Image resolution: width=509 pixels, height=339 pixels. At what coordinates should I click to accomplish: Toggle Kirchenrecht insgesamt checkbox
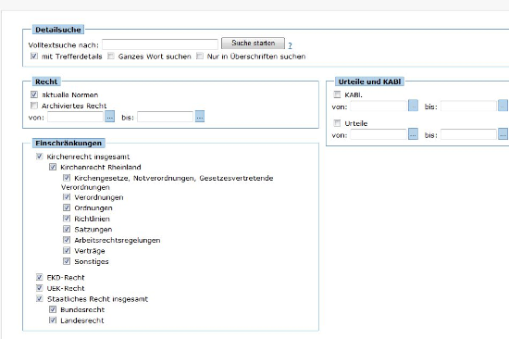pyautogui.click(x=39, y=157)
